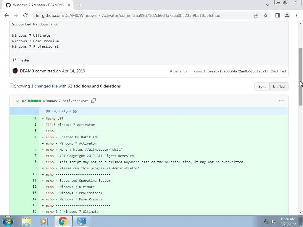Click the padlock site info icon
This screenshot has height=227, width=303.
(37, 15)
